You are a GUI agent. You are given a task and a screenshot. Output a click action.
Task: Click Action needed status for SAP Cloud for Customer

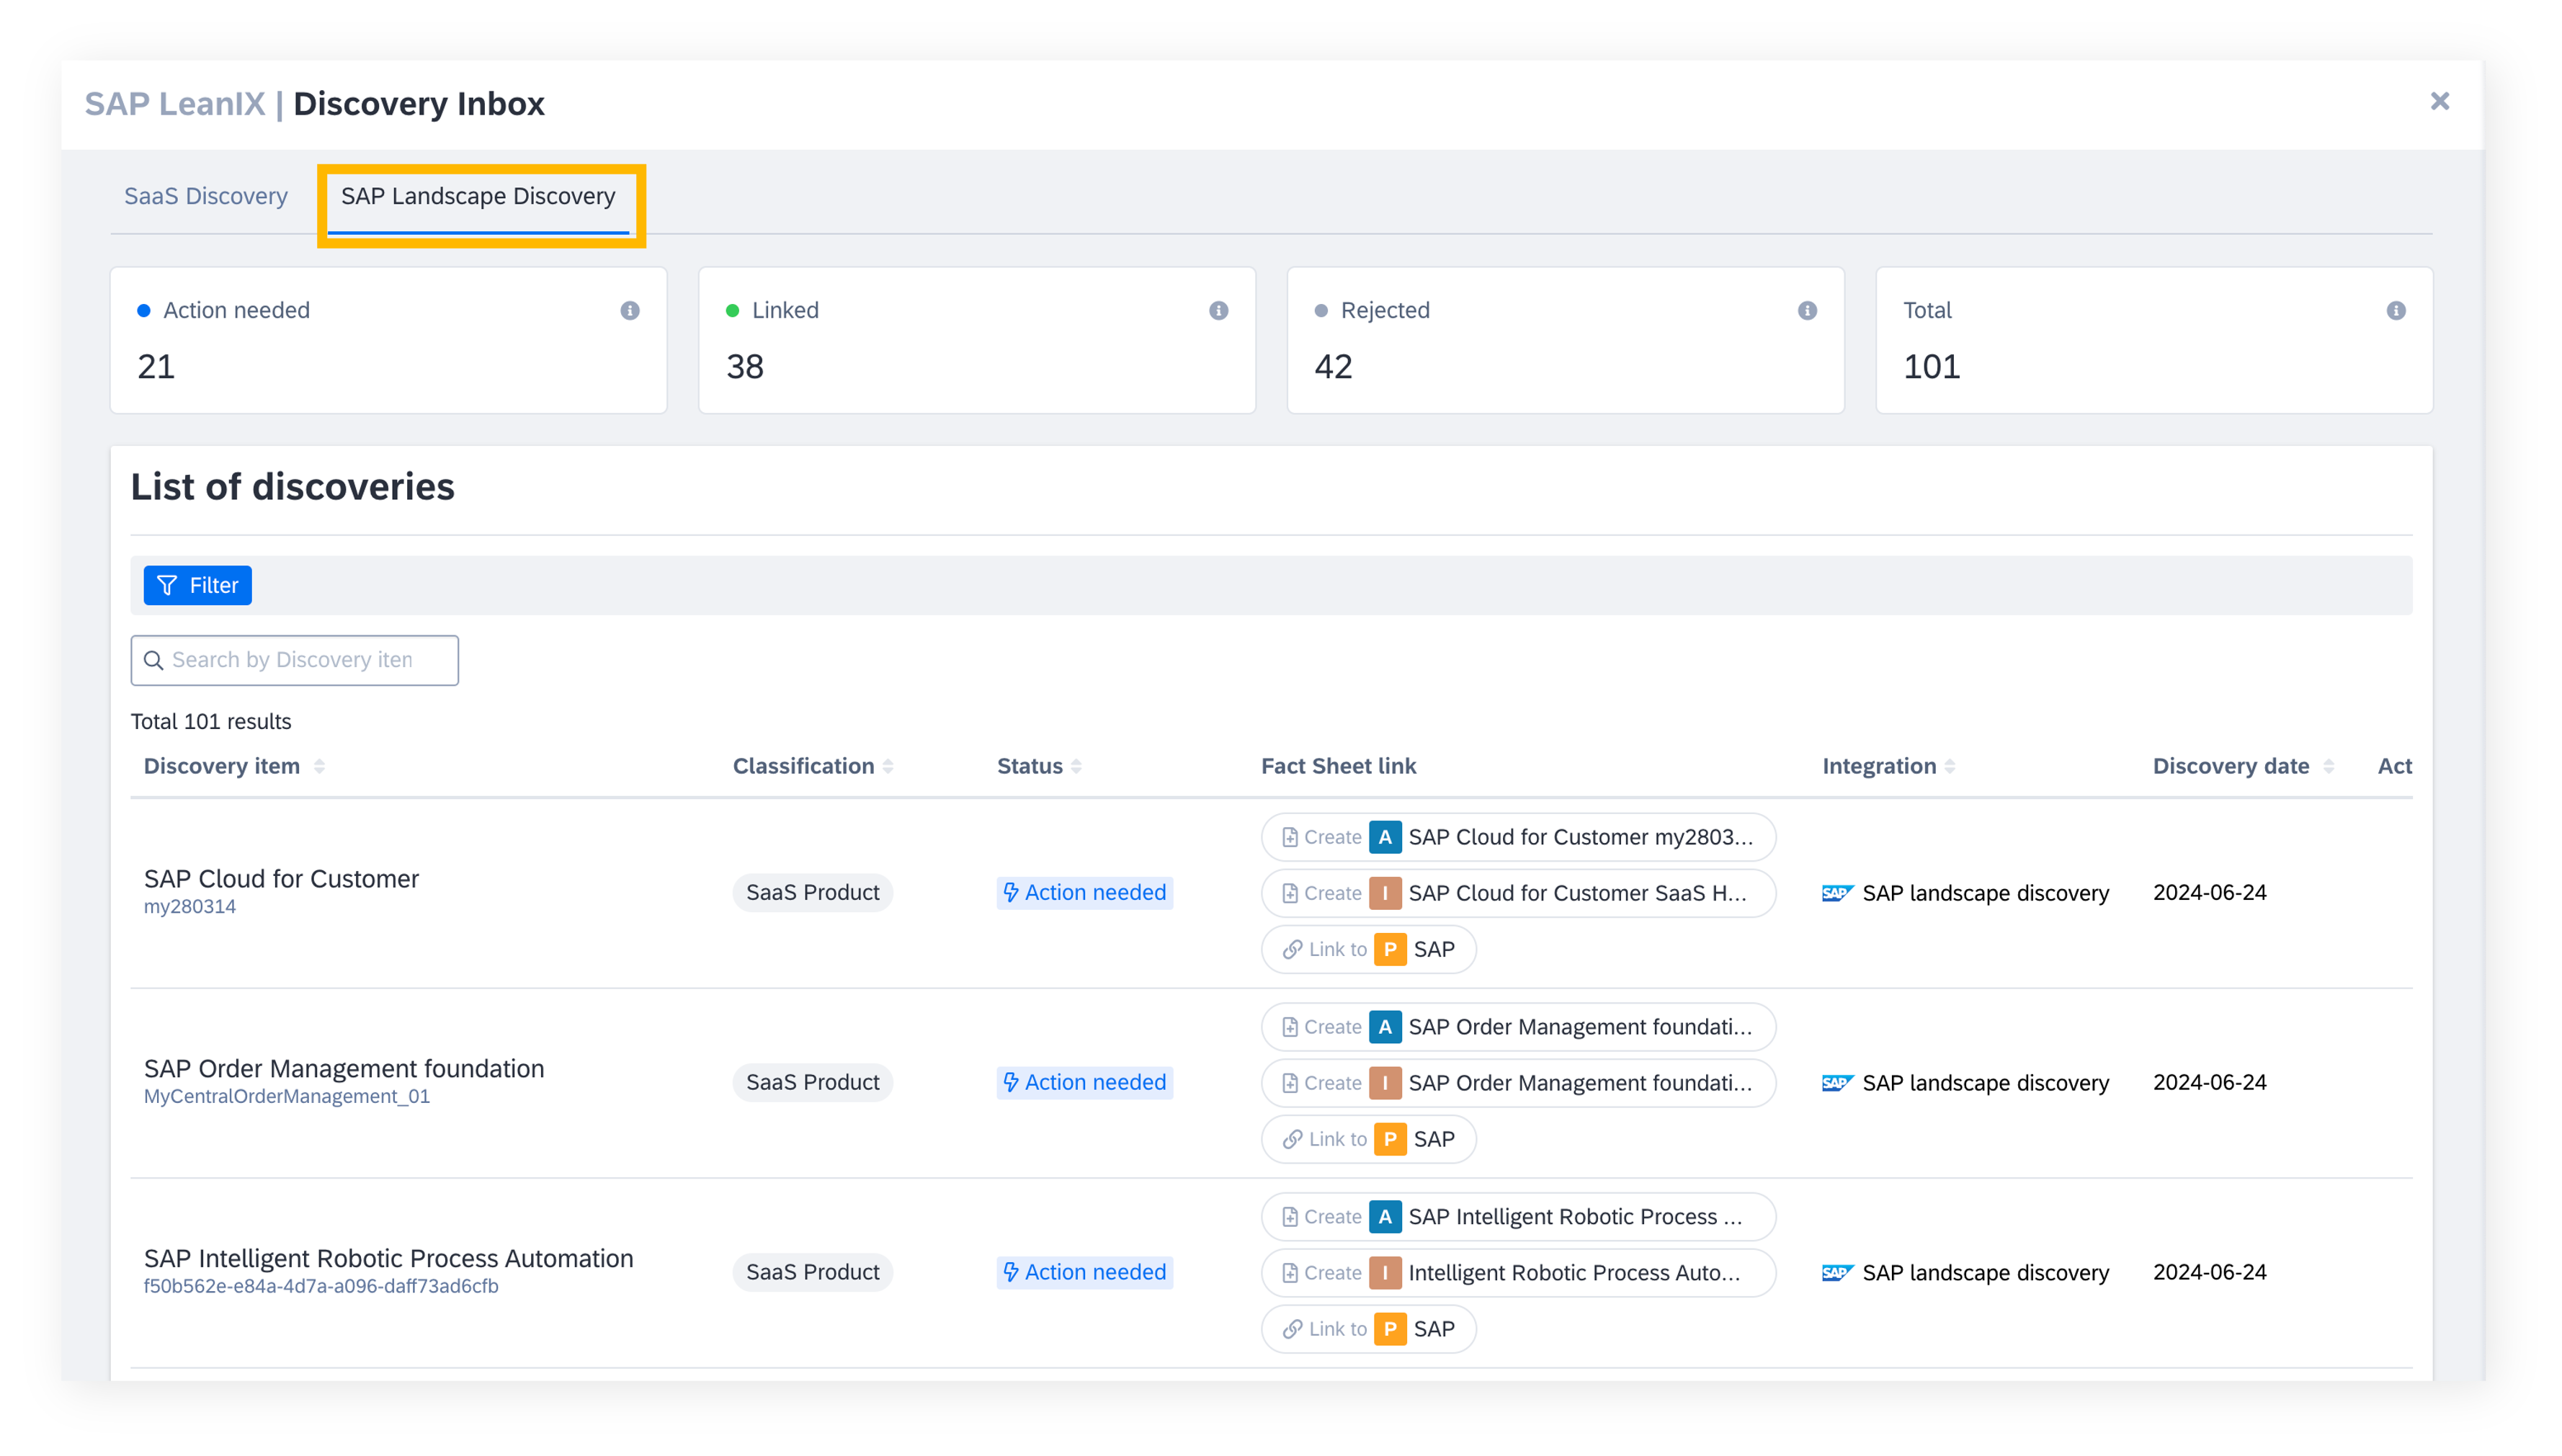(1084, 892)
